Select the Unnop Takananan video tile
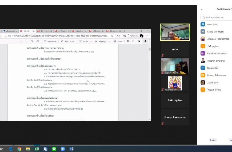Viewport: 232px width, 152px height. pos(175,117)
